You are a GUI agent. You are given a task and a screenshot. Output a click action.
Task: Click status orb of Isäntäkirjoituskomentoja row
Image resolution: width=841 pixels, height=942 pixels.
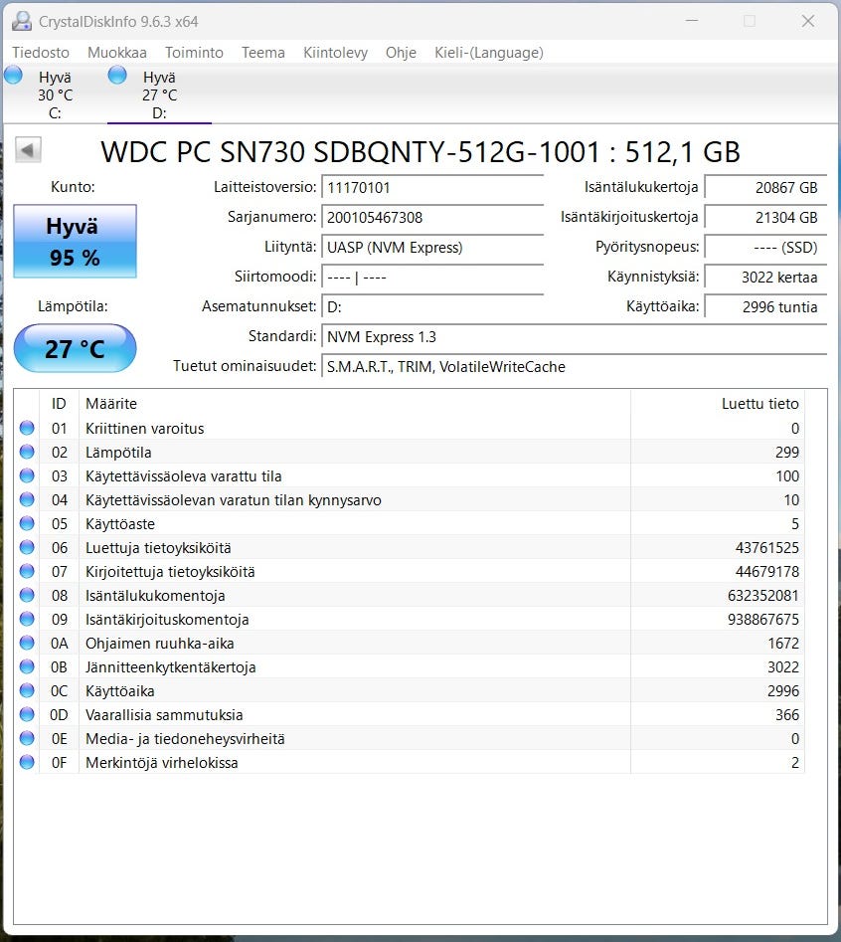(x=27, y=619)
